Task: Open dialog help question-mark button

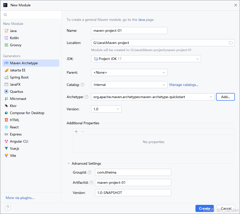Action: [x=8, y=208]
